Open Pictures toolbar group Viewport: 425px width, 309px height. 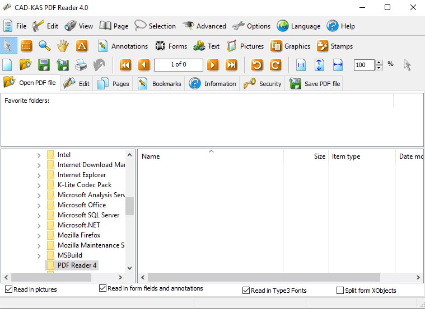[x=245, y=46]
